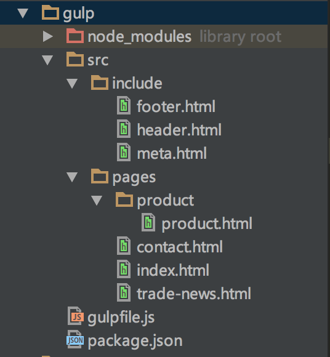The image size is (330, 357).
Task: Select index.html in the tree
Action: click(173, 270)
